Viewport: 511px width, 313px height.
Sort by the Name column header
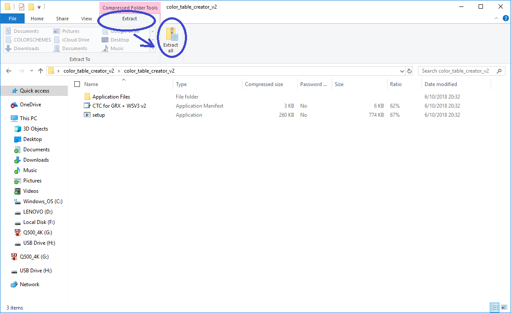91,84
